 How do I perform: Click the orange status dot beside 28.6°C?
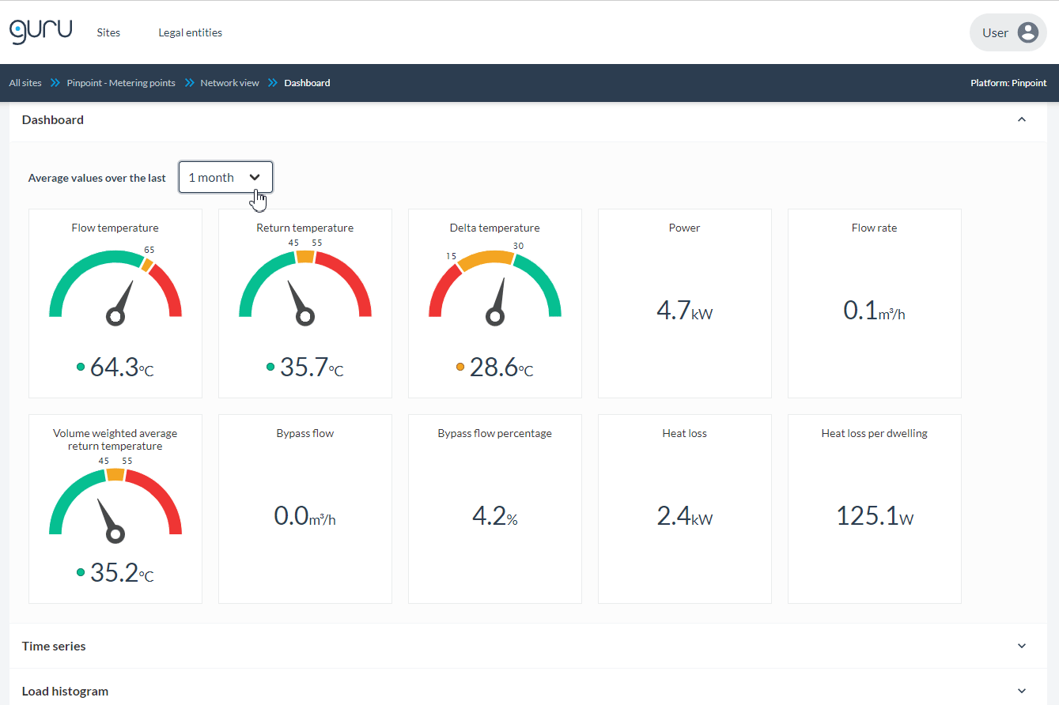[x=460, y=367]
